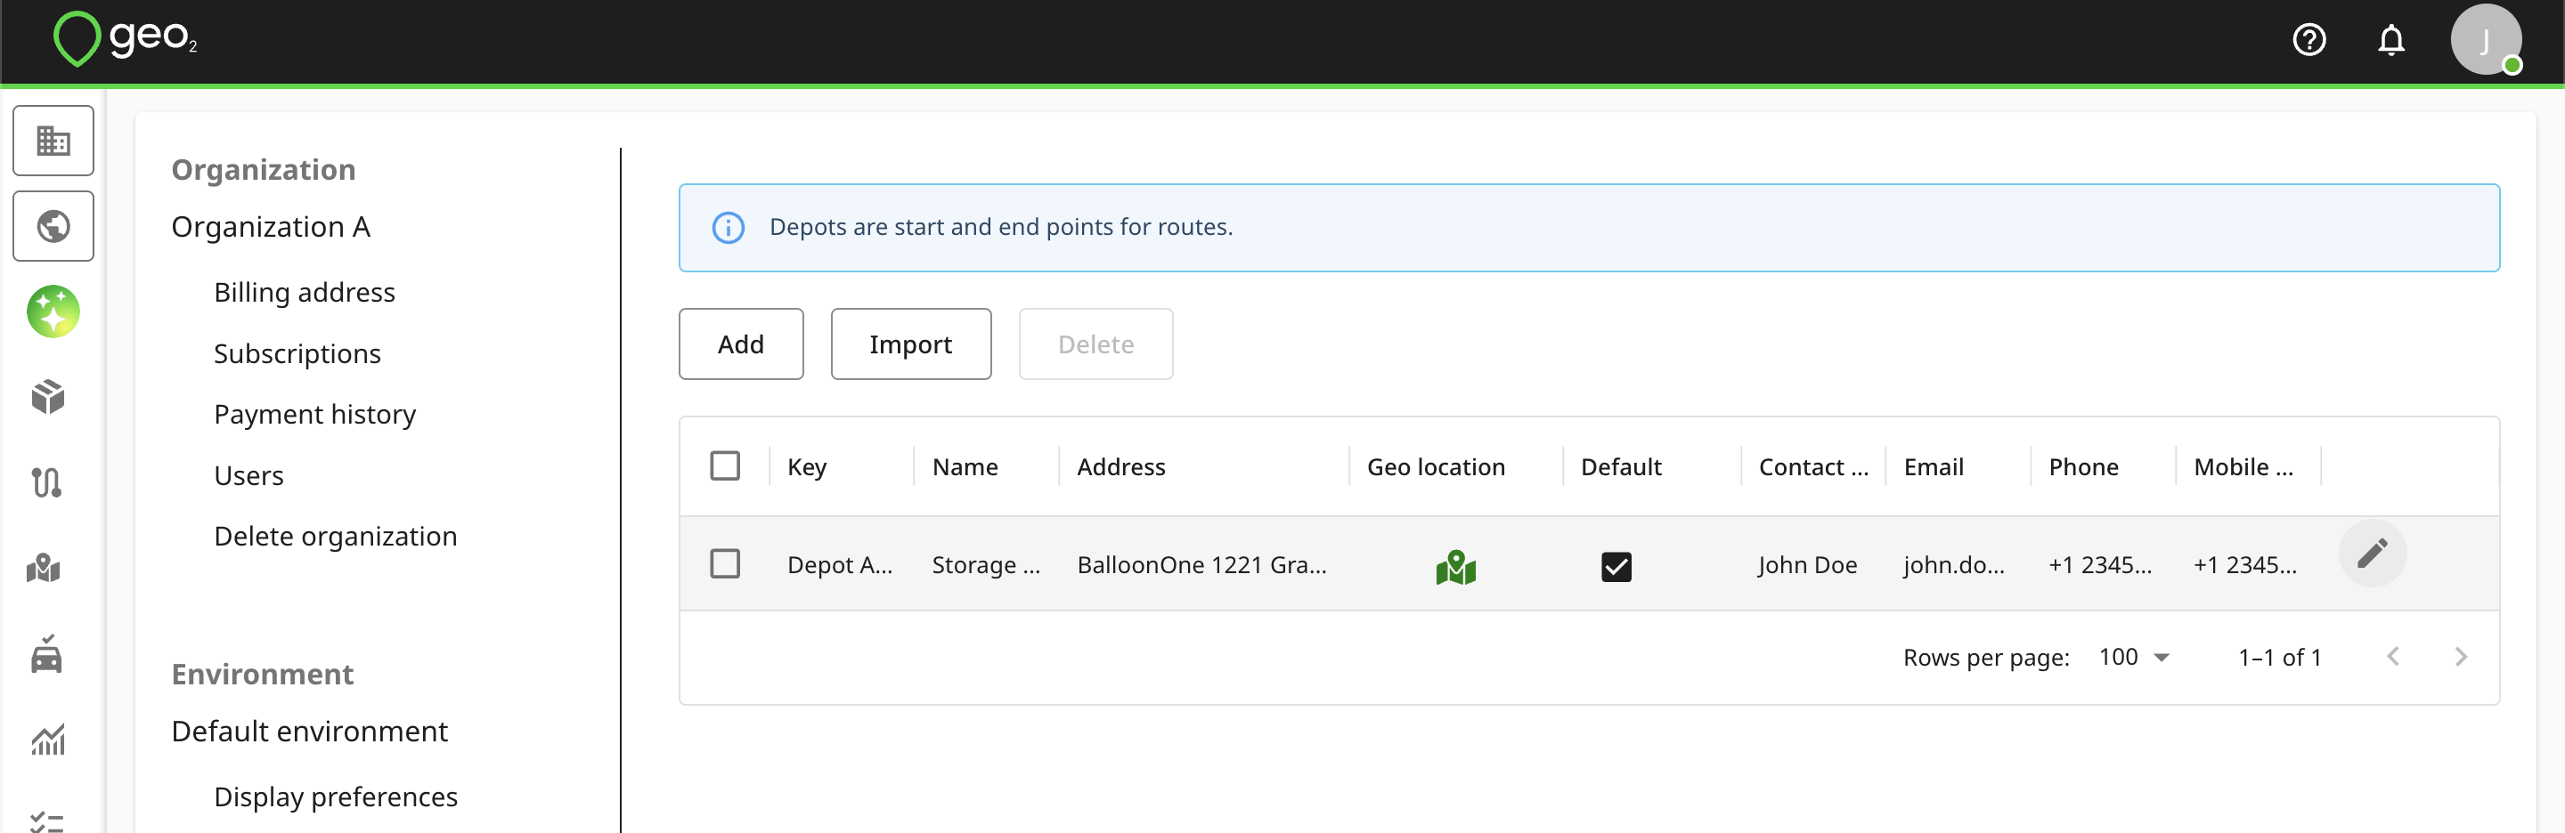The width and height of the screenshot is (2565, 833).
Task: Click the 'Storage ...' name cell
Action: [x=986, y=565]
